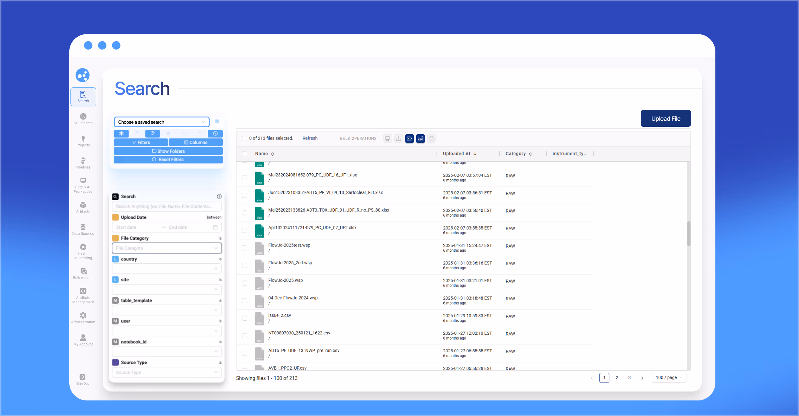Click the Filters button

click(x=141, y=143)
